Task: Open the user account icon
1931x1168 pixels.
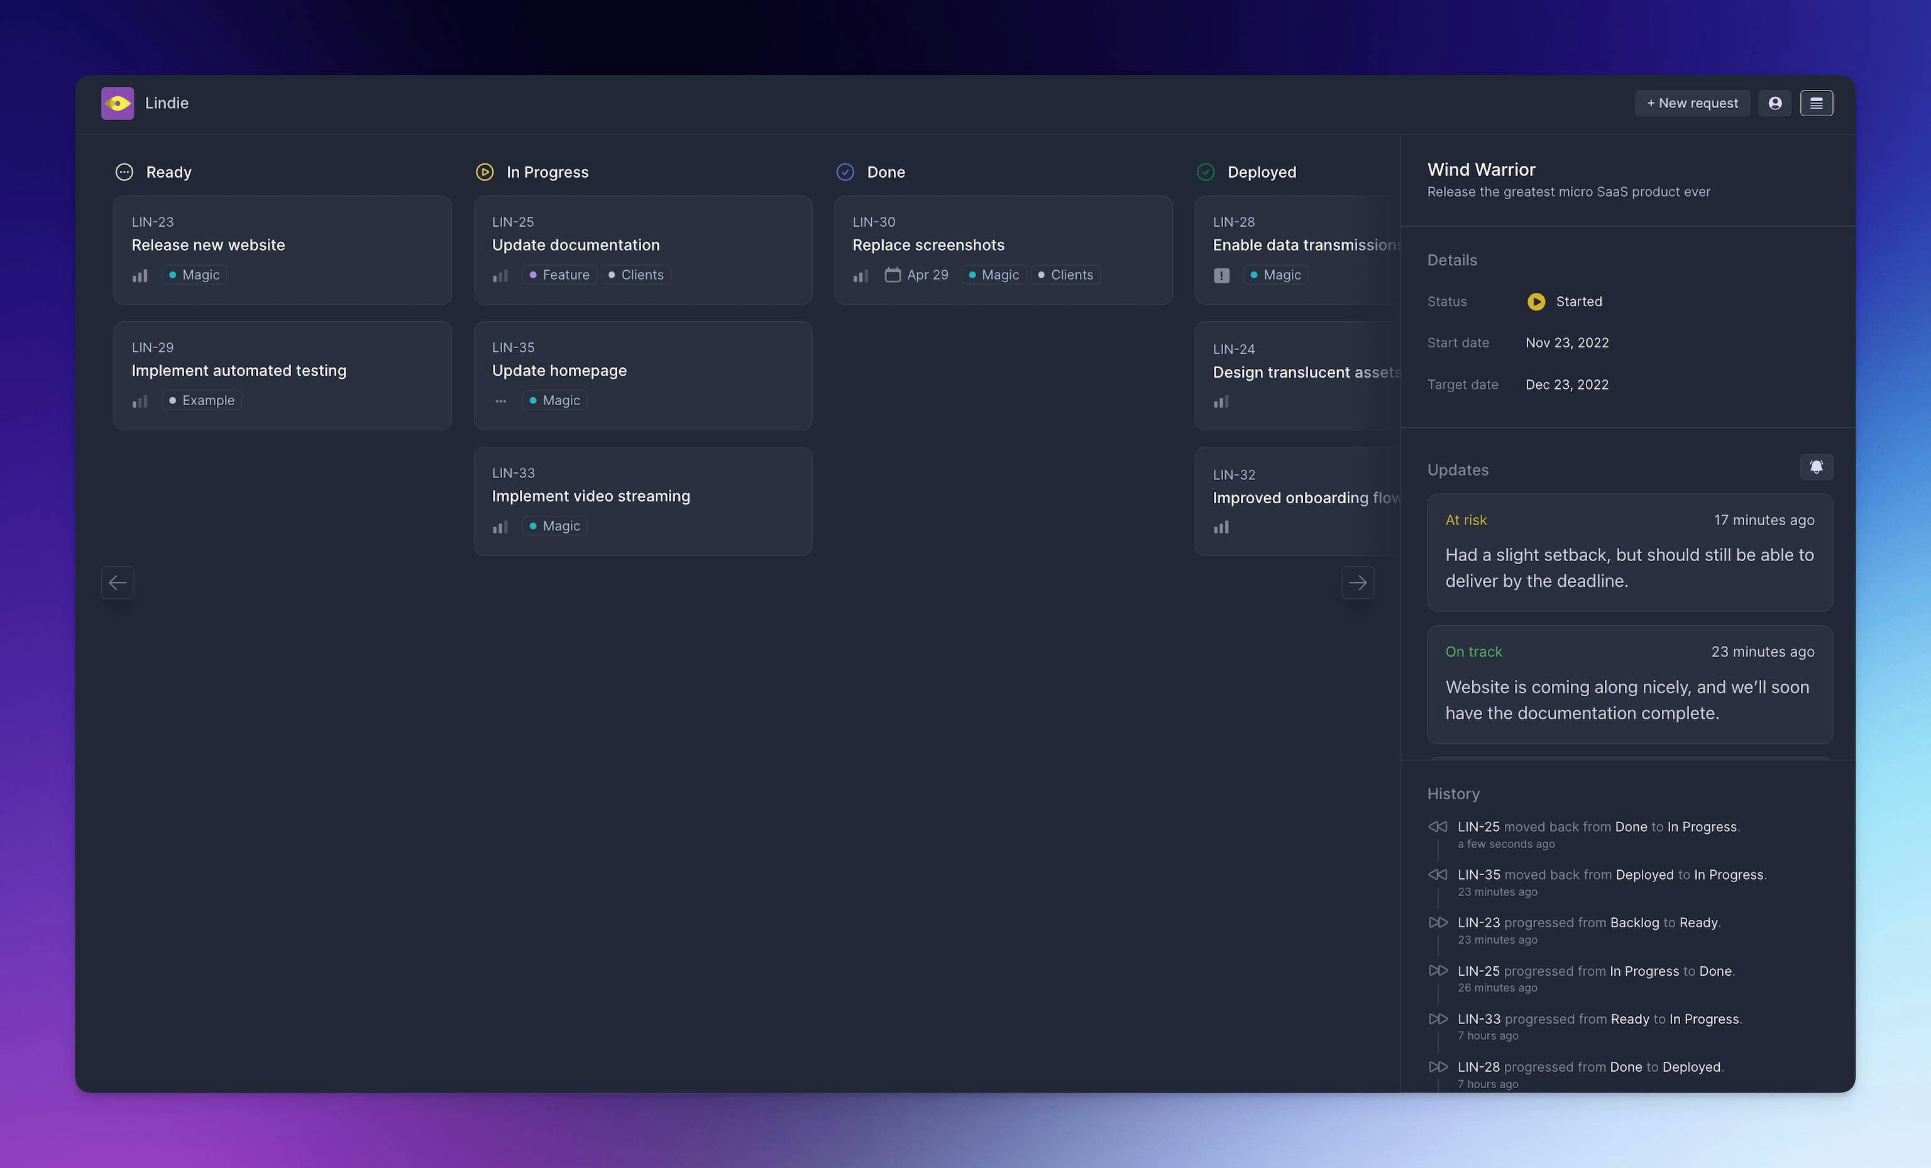Action: pyautogui.click(x=1775, y=102)
